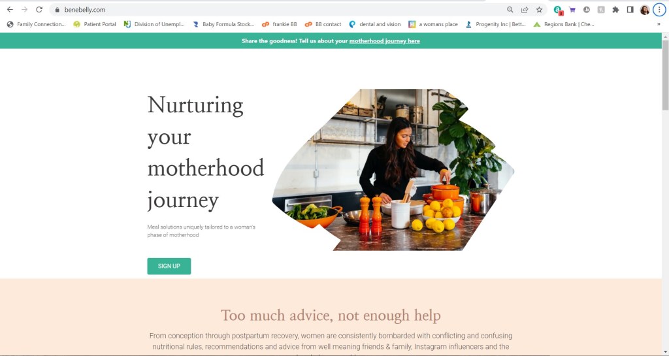This screenshot has width=669, height=356.
Task: Open the Patient Portal bookmark
Action: pyautogui.click(x=95, y=24)
